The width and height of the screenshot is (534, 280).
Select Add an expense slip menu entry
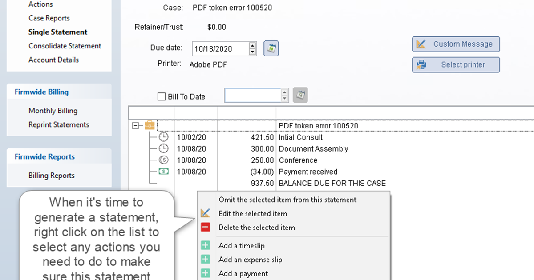[250, 260]
